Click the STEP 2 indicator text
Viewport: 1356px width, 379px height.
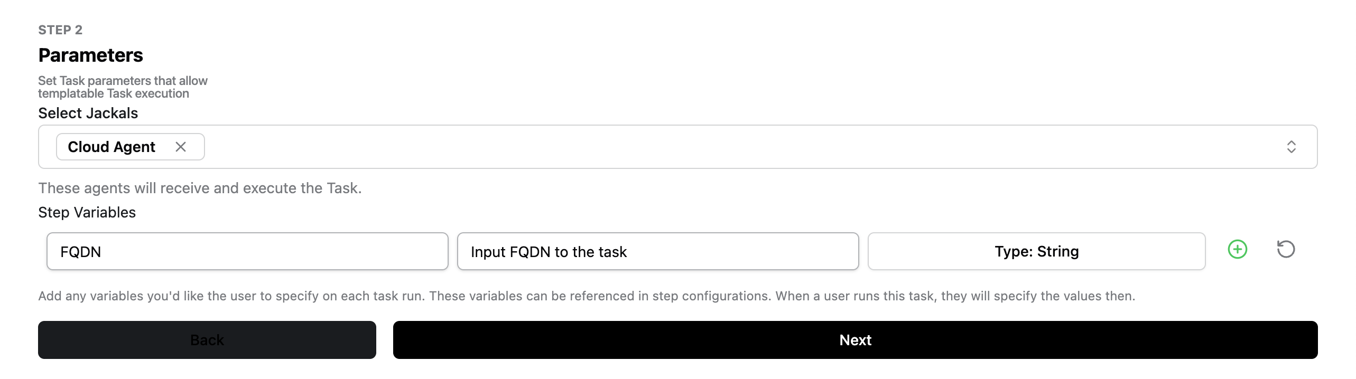[x=60, y=30]
